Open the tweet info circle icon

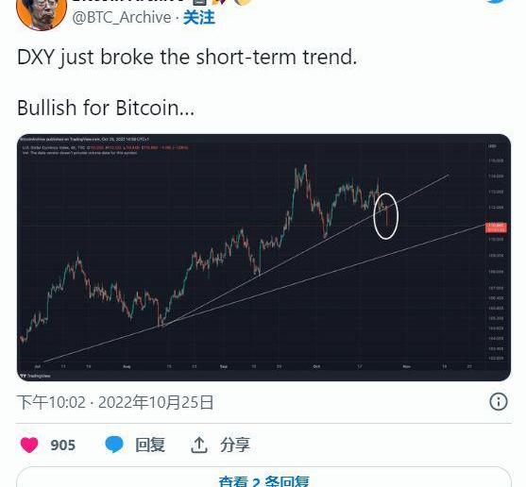point(499,402)
